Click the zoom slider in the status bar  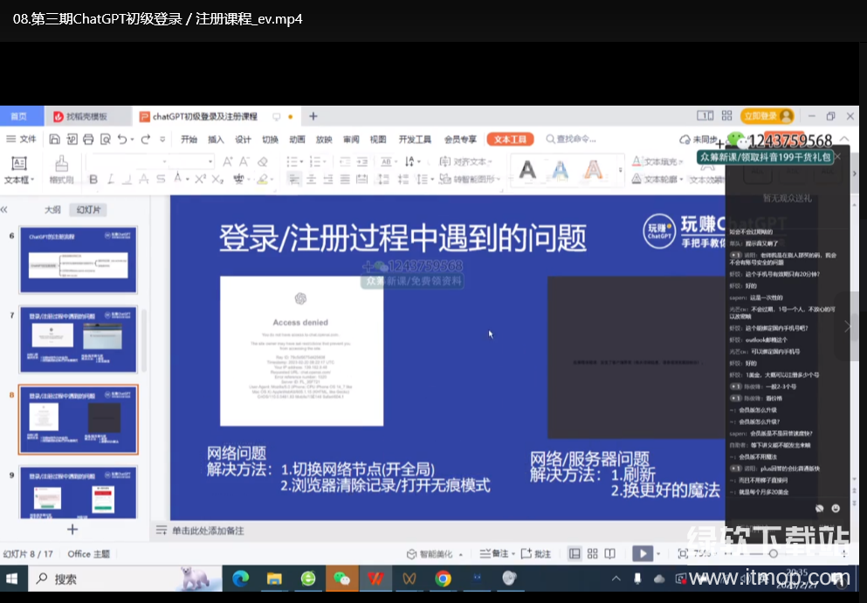tap(773, 553)
